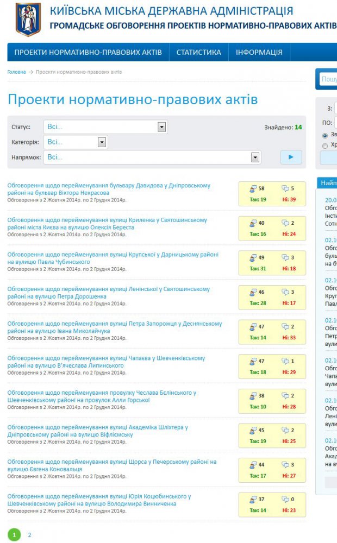
Task: Open the Статус dropdown
Action: pyautogui.click(x=161, y=127)
